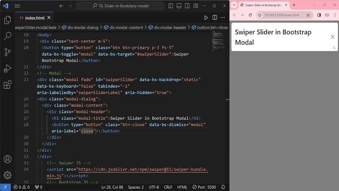Select button.btn-close in the breadcrumb
The height and width of the screenshot is (191, 339).
coord(210,28)
